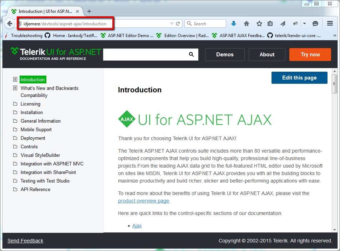Click the orange Try now button
The height and width of the screenshot is (251, 340).
pyautogui.click(x=310, y=55)
